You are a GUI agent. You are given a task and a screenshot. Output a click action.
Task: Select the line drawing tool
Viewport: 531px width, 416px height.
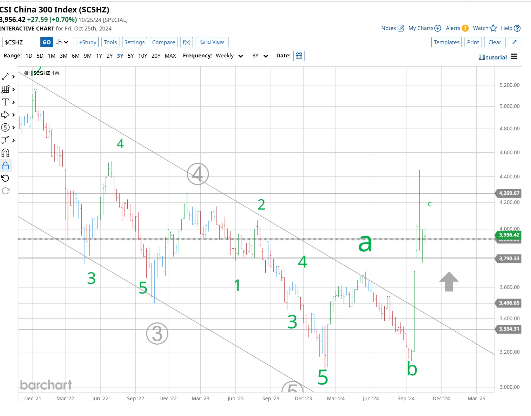(5, 76)
